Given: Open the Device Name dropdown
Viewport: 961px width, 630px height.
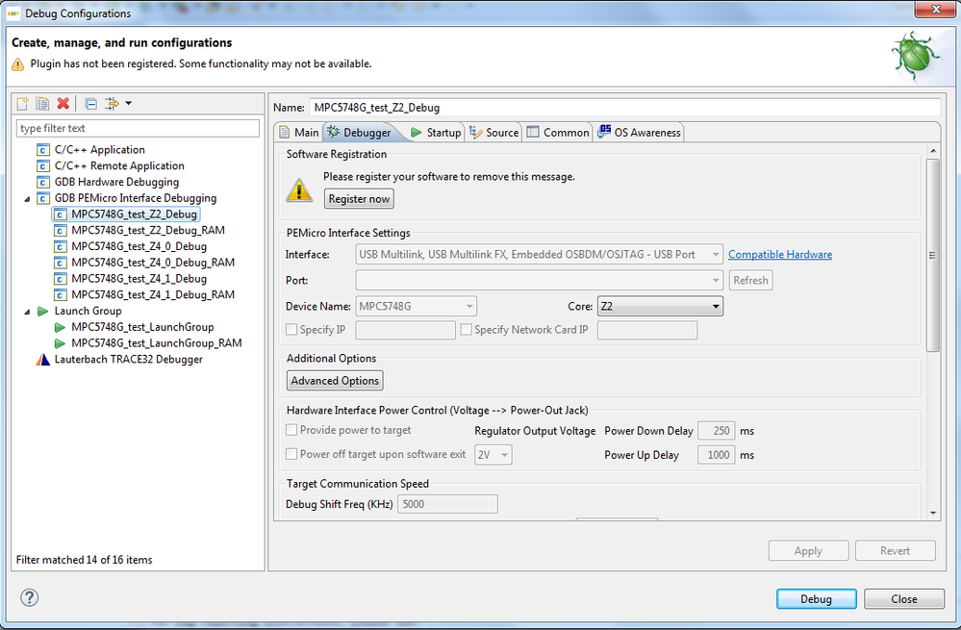Looking at the screenshot, I should tap(417, 306).
